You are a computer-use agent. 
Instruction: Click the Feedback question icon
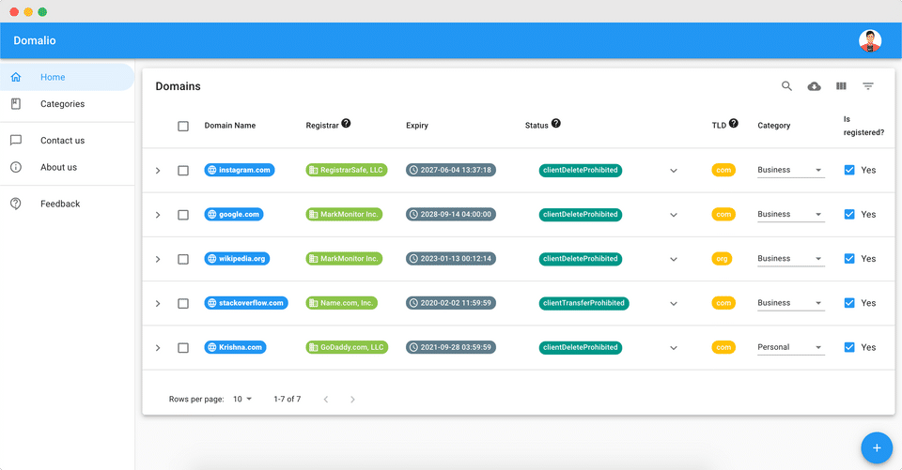16,204
